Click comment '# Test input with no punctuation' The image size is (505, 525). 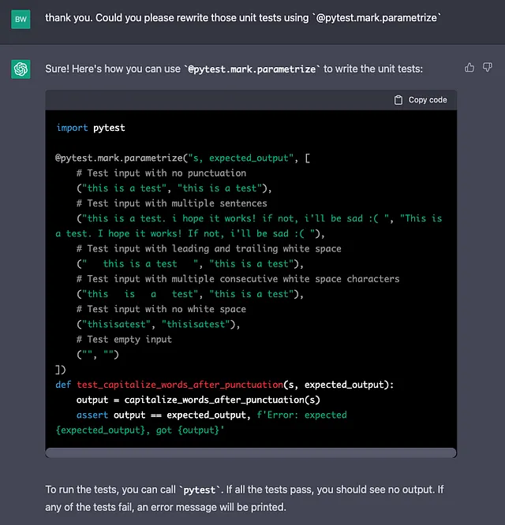coord(161,173)
